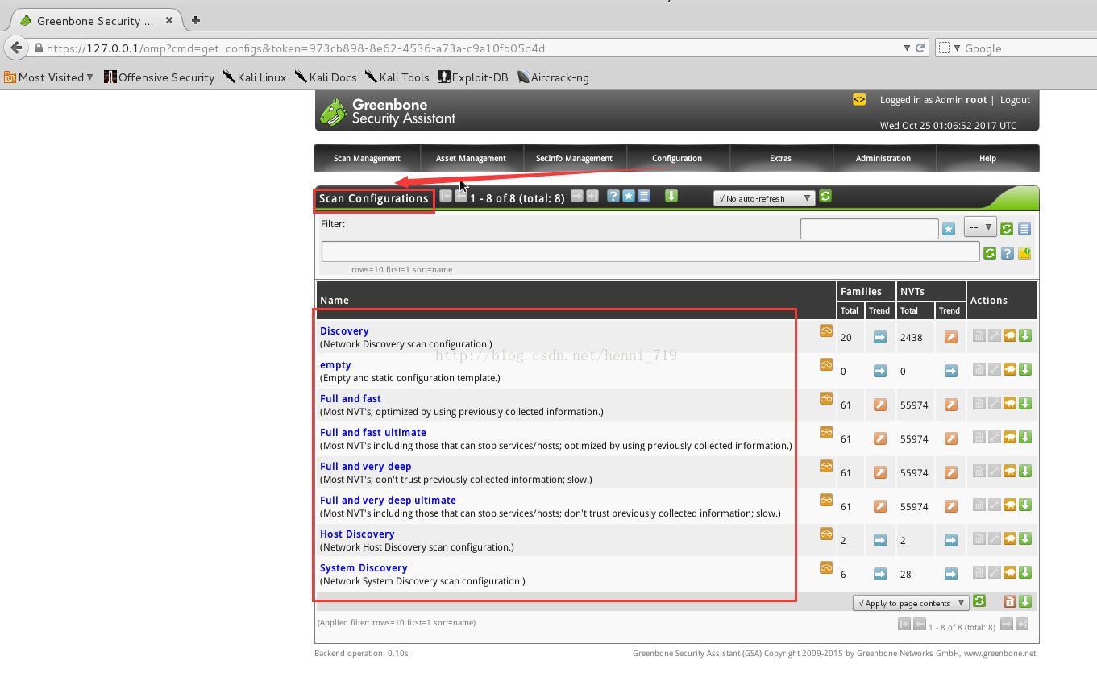This screenshot has height=694, width=1097.
Task: Open powerfilter help question icon
Action: (x=1007, y=253)
